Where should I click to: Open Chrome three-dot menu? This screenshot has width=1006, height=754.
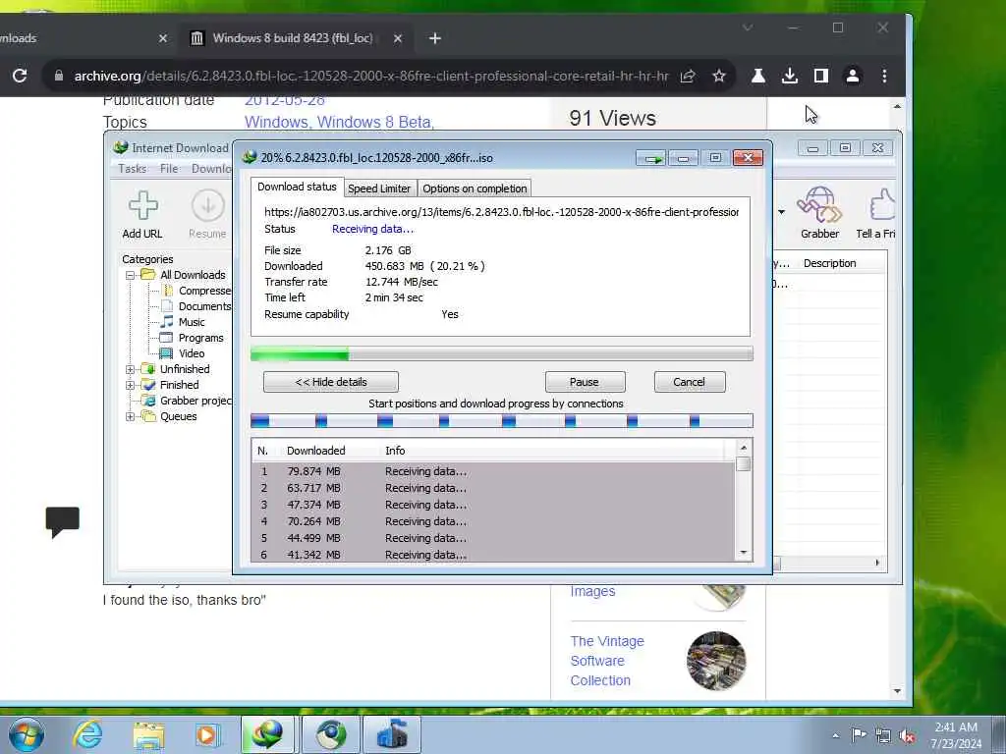[884, 76]
